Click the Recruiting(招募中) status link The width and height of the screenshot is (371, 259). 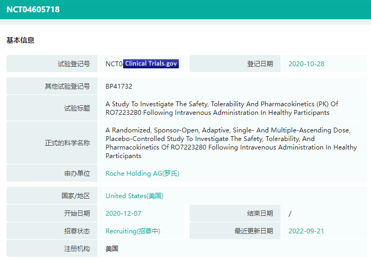tap(133, 231)
